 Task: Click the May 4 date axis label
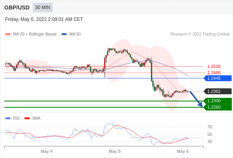47,151
